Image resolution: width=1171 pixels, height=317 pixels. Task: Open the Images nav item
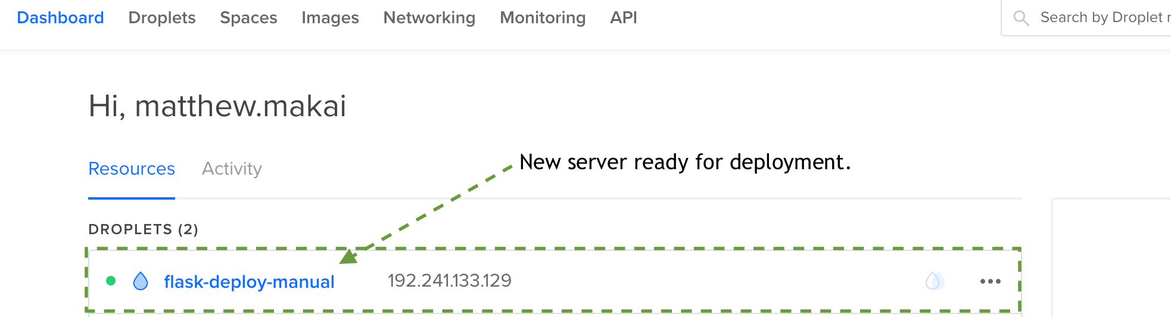[330, 18]
